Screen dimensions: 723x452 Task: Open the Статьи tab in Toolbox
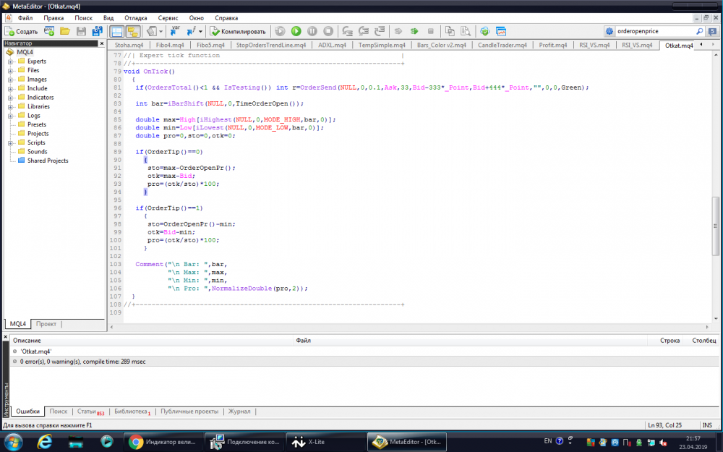(x=90, y=412)
